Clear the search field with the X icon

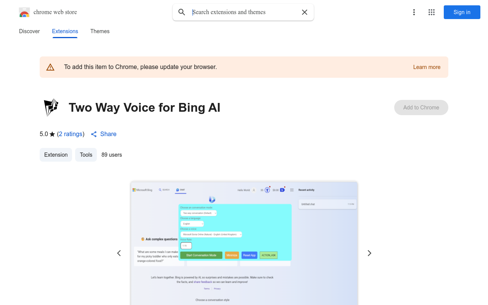[x=305, y=12]
